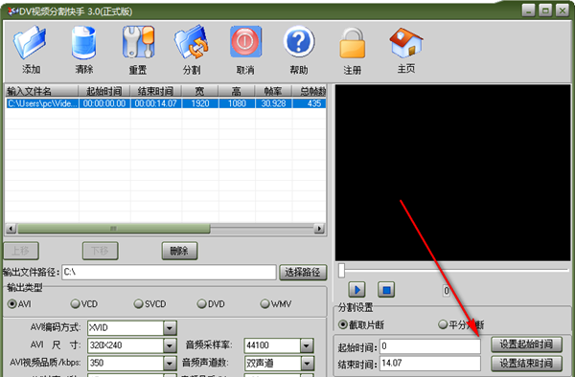Click the black video preview area
575x377 pixels.
click(x=453, y=173)
